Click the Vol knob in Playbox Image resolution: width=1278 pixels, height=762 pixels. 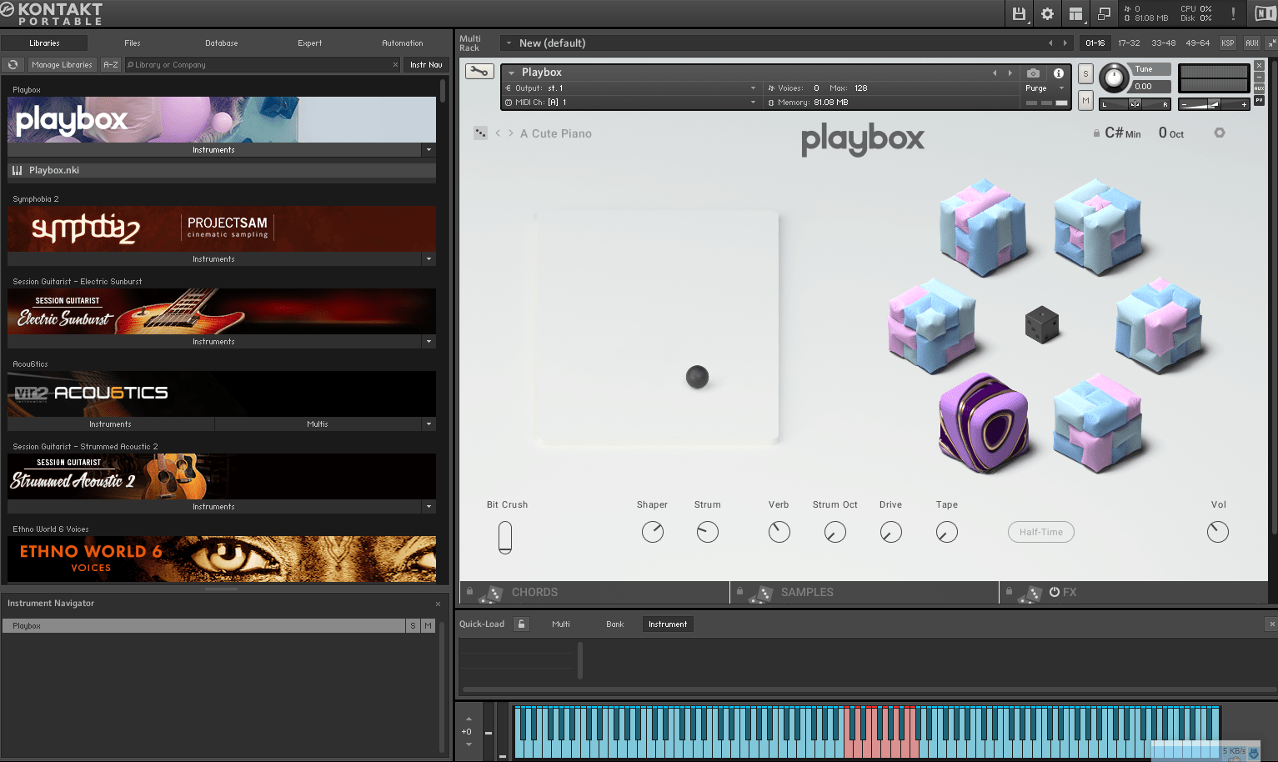pos(1218,532)
